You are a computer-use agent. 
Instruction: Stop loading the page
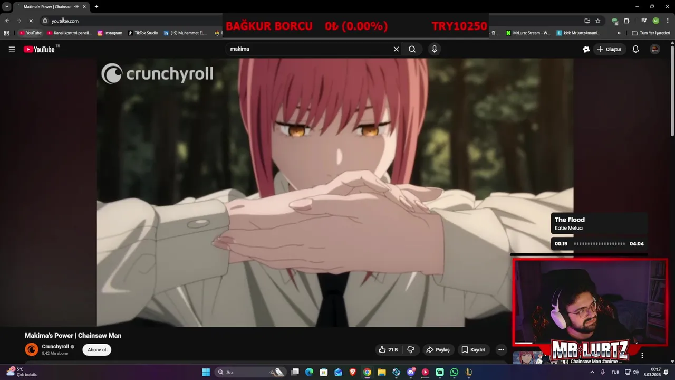pos(31,21)
